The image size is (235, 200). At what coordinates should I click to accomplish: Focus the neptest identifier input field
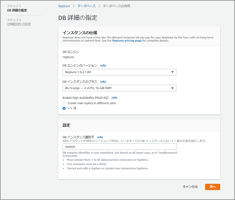tap(119, 147)
